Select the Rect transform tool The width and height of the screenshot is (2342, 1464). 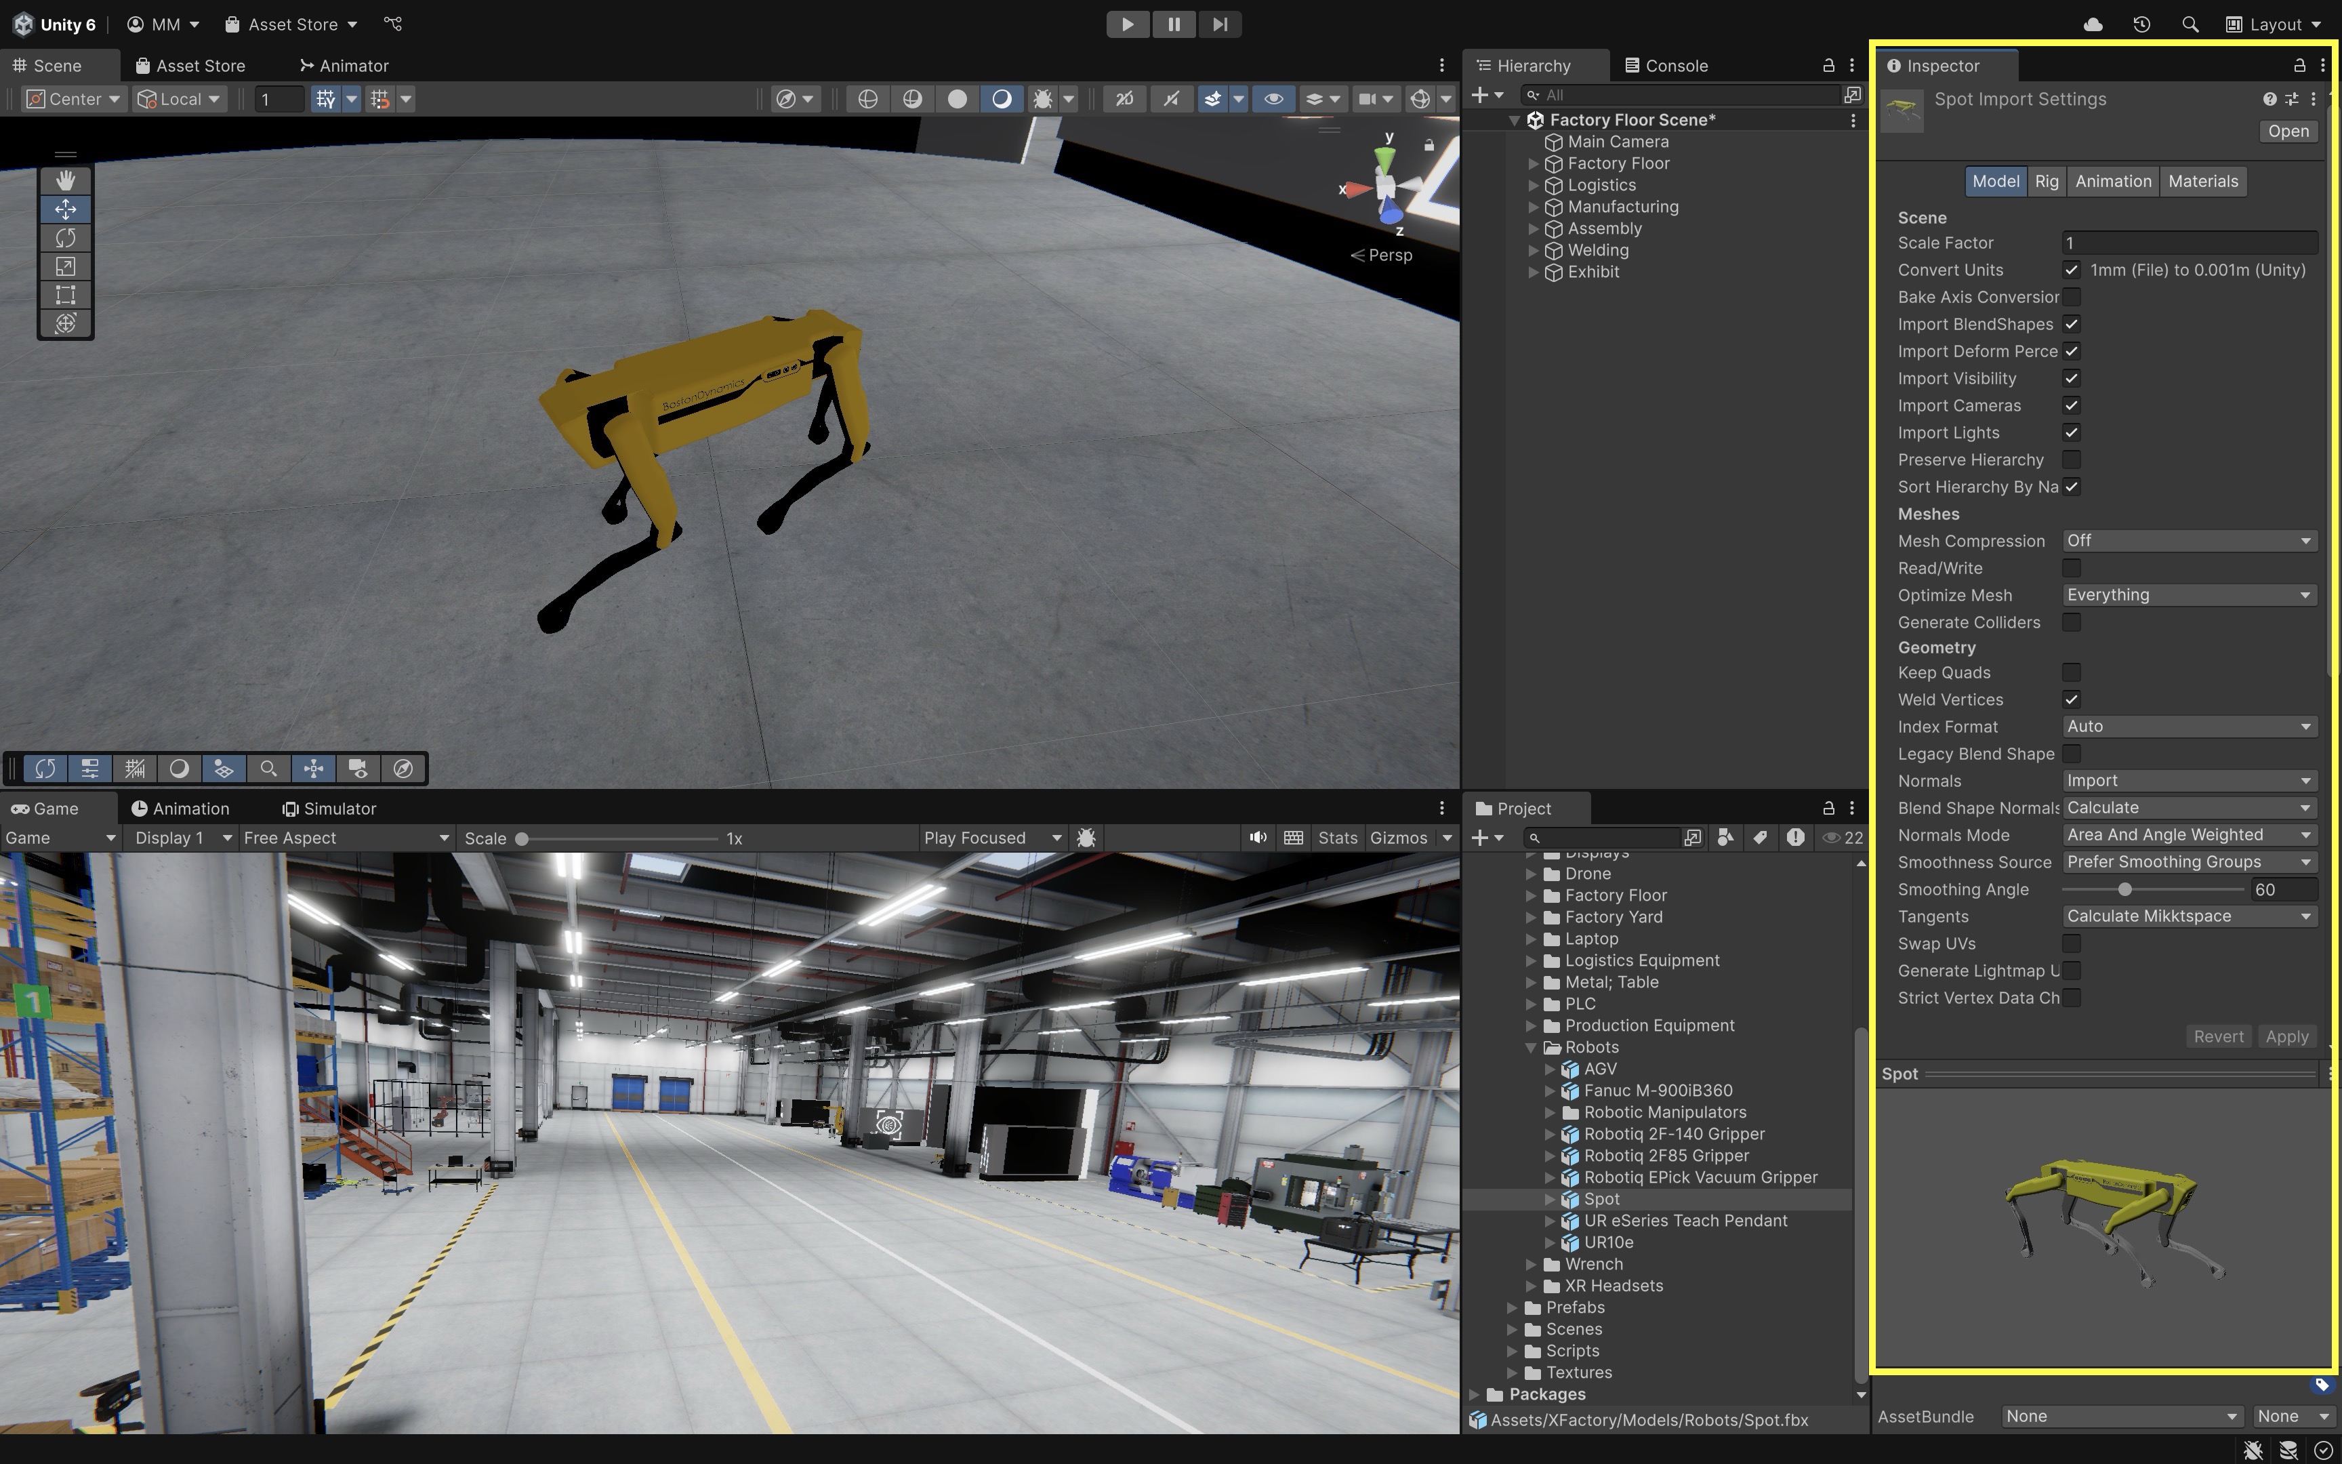pyautogui.click(x=65, y=294)
